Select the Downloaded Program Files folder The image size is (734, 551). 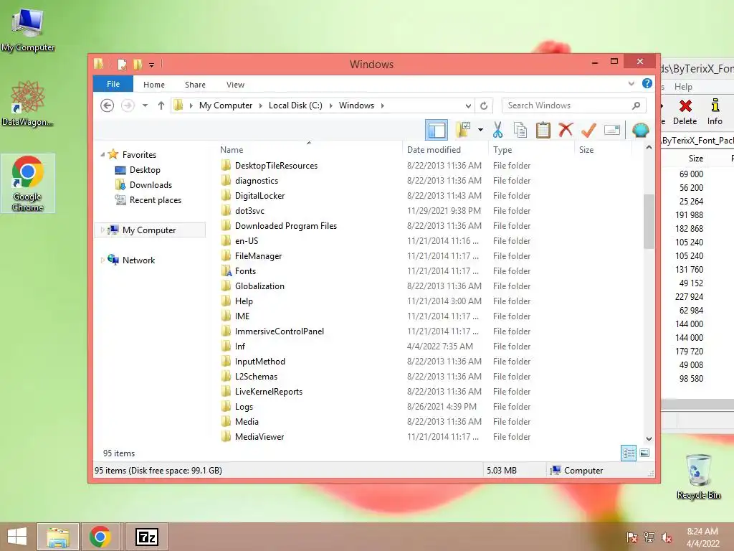coord(286,225)
